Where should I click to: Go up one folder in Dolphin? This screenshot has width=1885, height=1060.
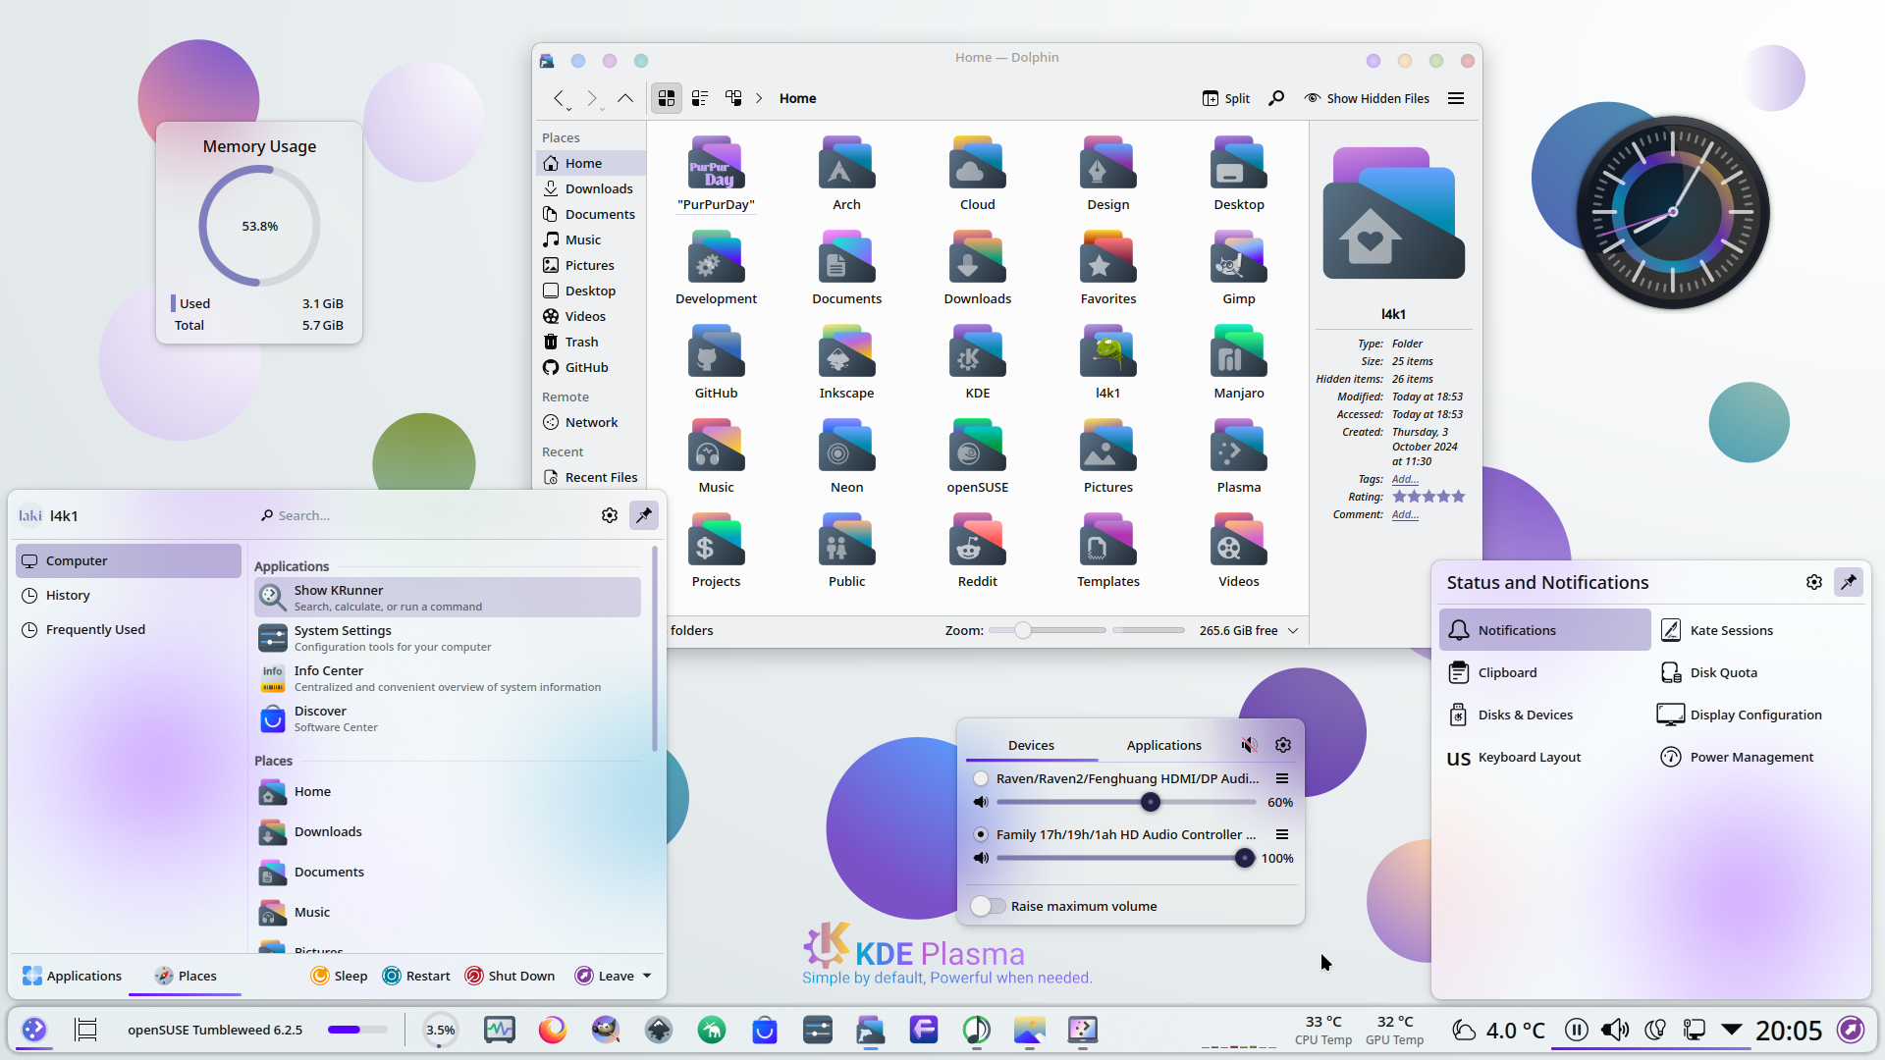[x=625, y=98]
